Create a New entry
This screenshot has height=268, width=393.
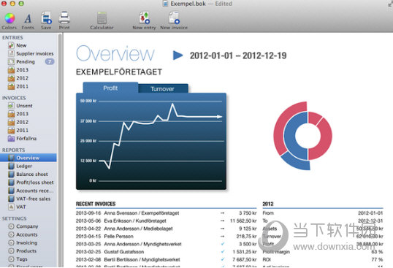point(144,20)
